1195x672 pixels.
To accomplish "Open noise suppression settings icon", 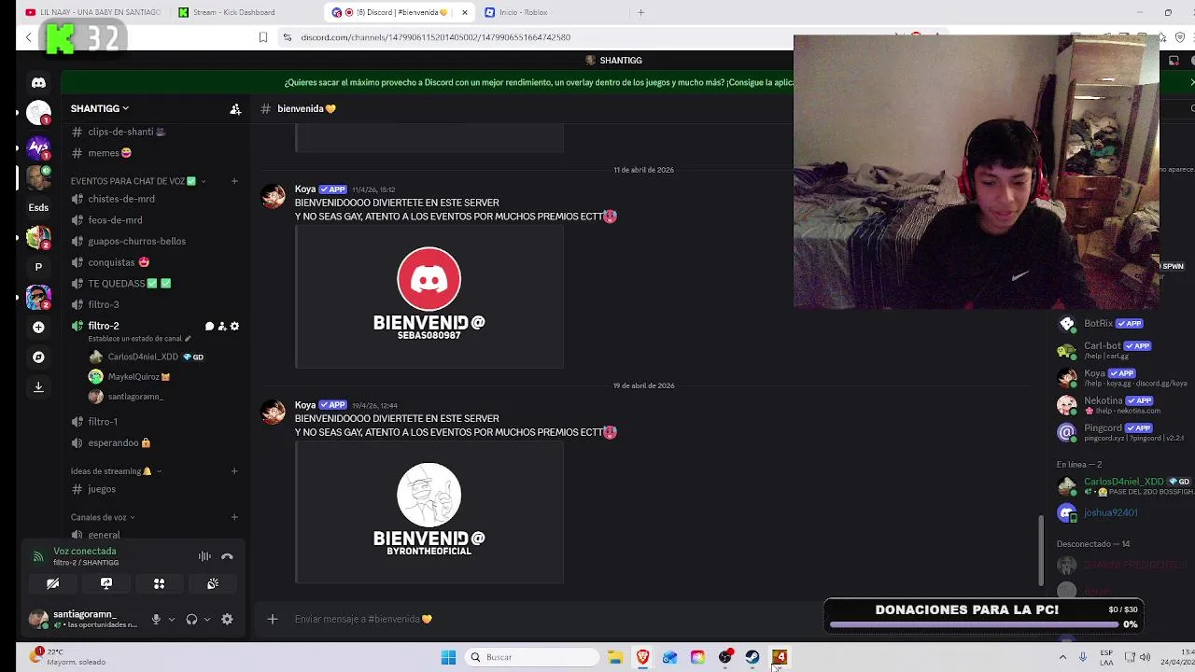I will (x=204, y=556).
